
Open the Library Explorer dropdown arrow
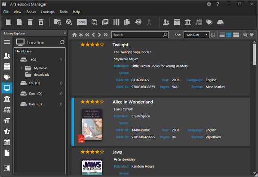[x=65, y=33]
